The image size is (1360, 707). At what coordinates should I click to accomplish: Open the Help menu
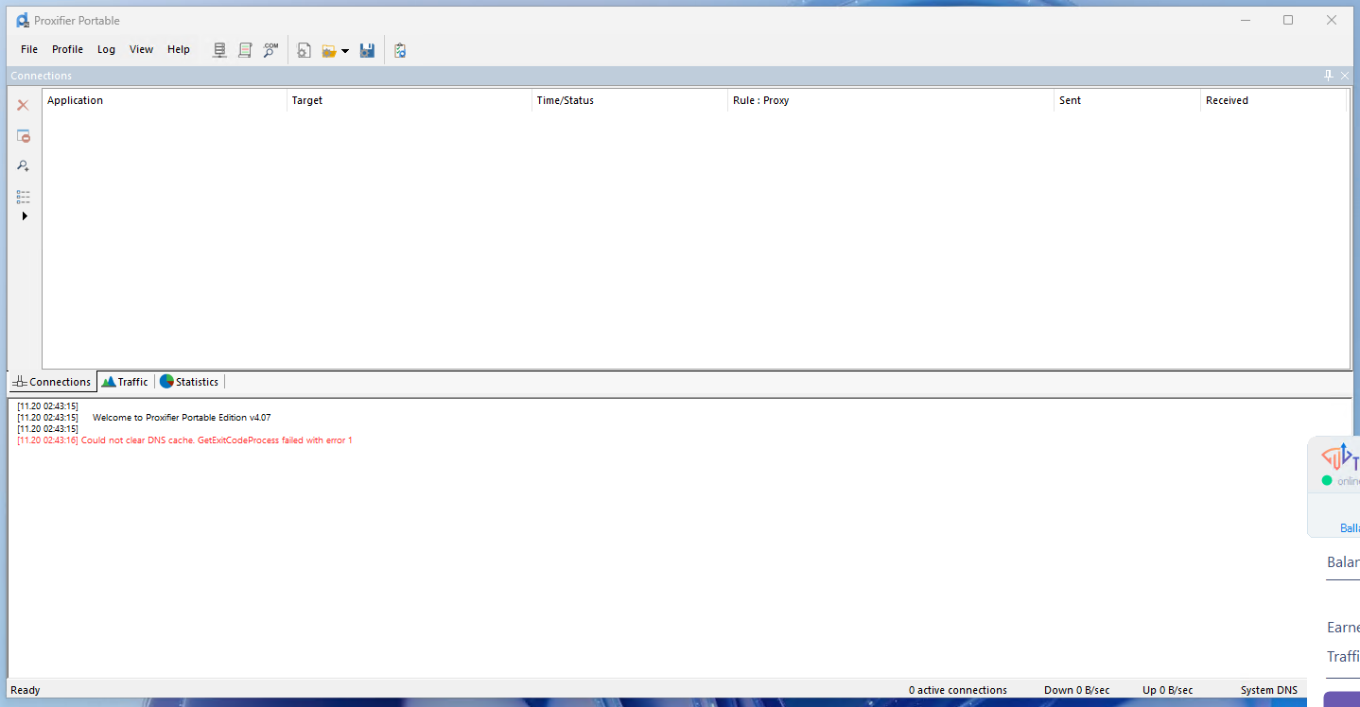[x=179, y=49]
